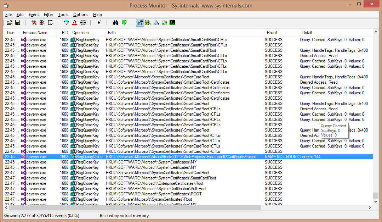Viewport: 382px width, 222px height.
Task: Open the Filter funnel icon
Action: pyautogui.click(x=66, y=23)
